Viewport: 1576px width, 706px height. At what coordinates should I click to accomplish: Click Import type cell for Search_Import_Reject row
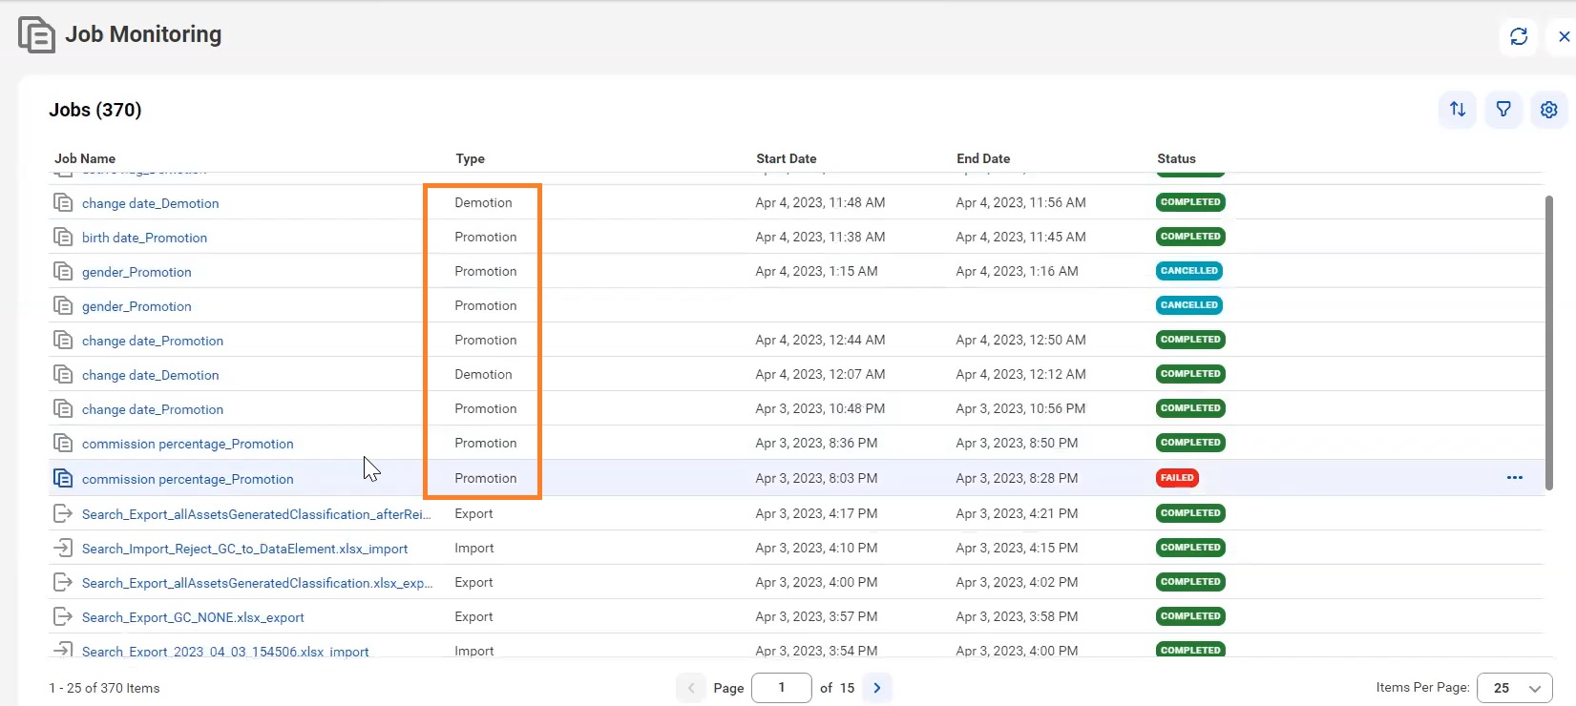(473, 548)
